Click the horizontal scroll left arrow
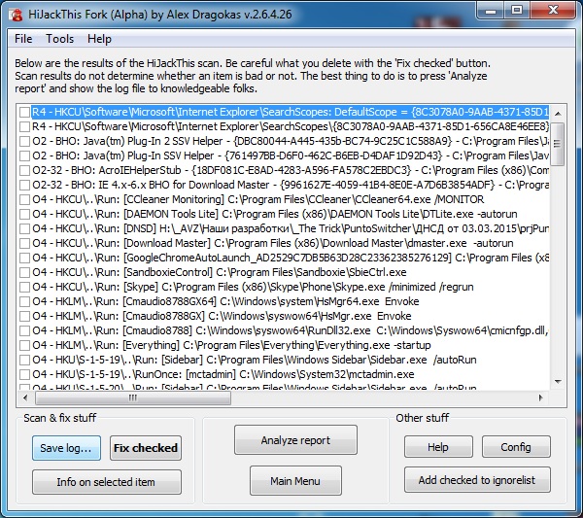The height and width of the screenshot is (518, 583). pyautogui.click(x=25, y=397)
